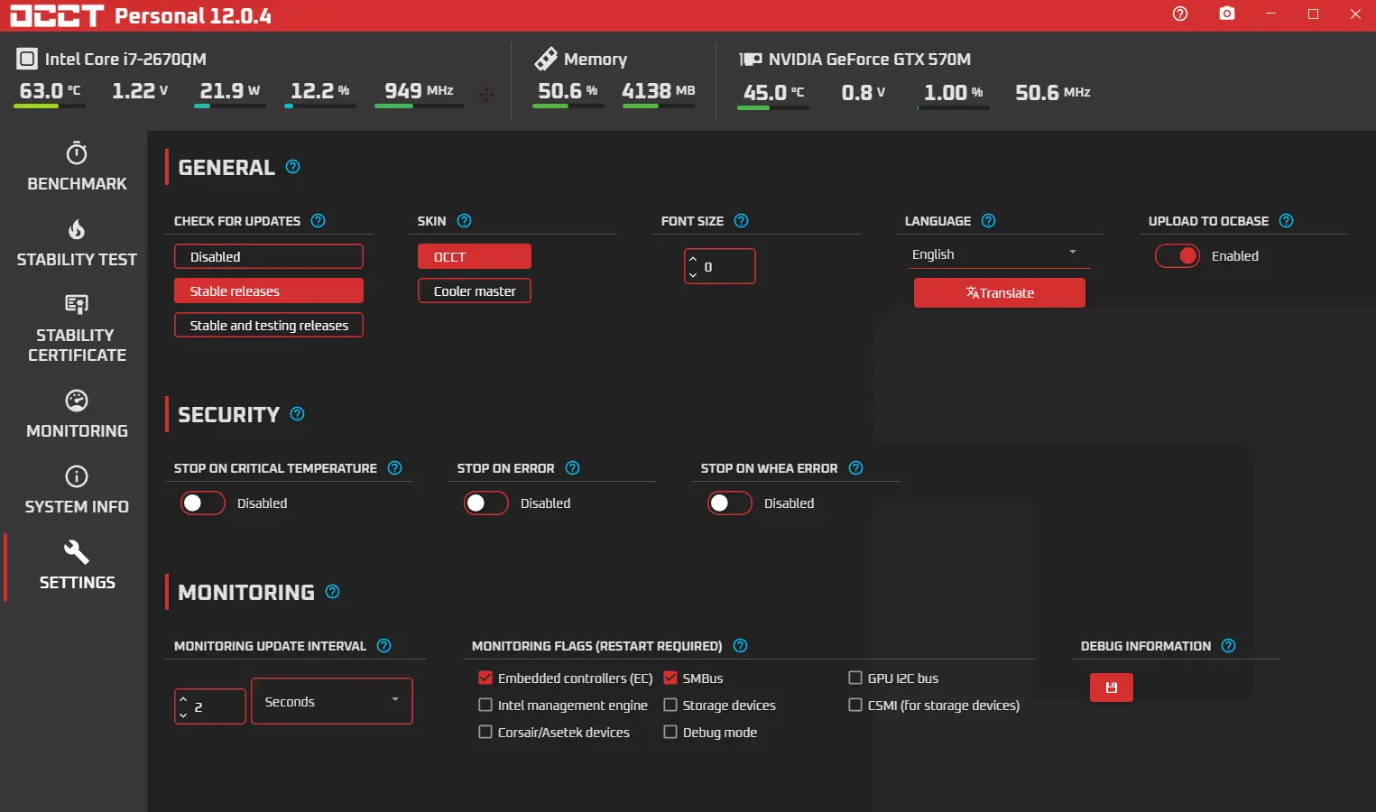
Task: Go to System Info section
Action: tap(77, 490)
